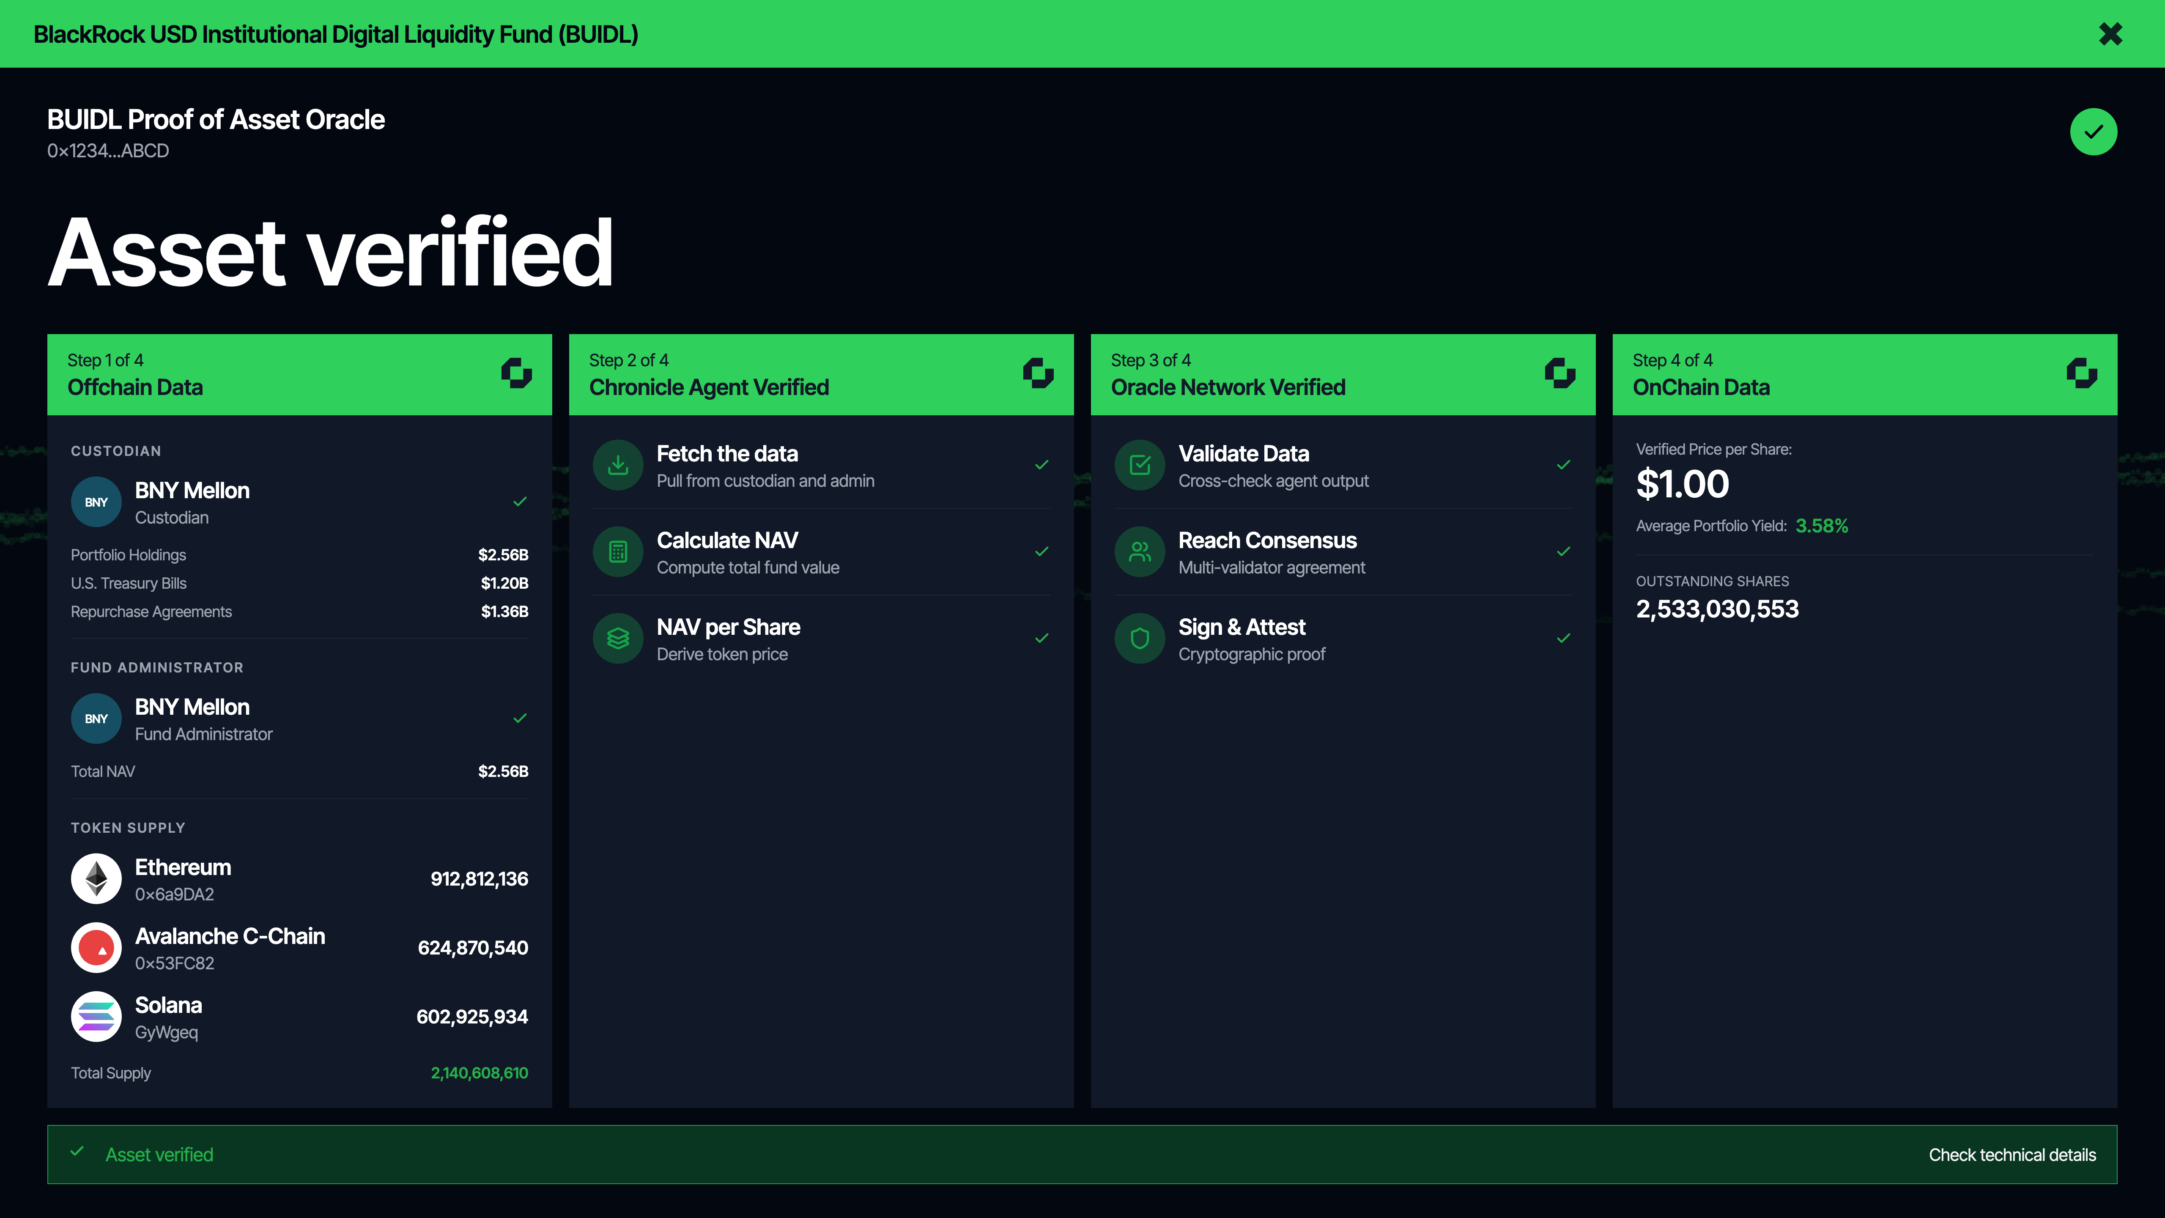
Task: Click the Sign & Attest shield icon
Action: (1140, 639)
